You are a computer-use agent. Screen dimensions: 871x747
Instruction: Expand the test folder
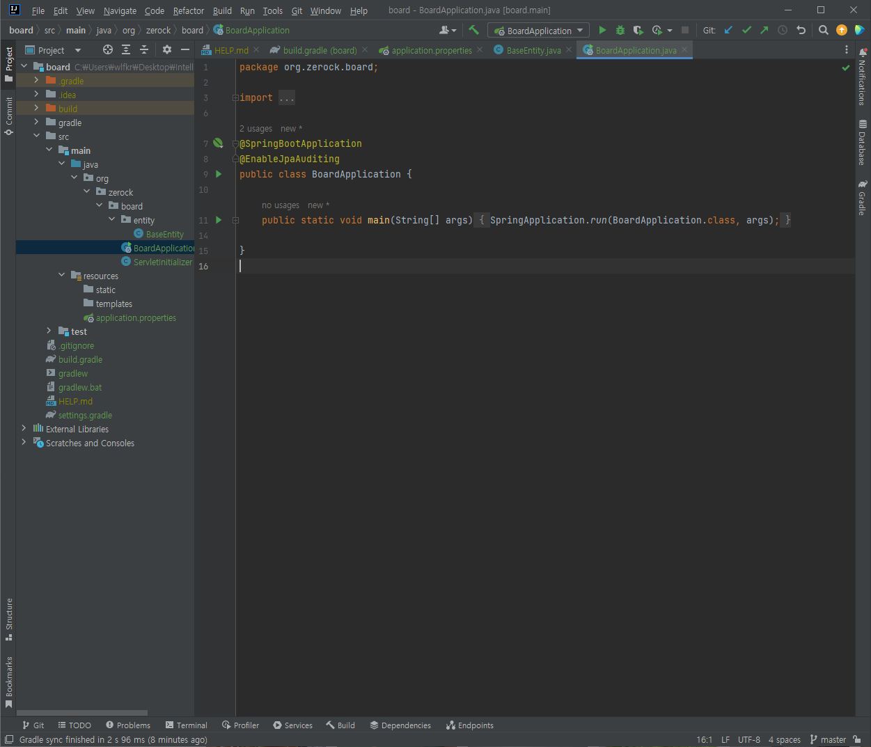click(49, 331)
